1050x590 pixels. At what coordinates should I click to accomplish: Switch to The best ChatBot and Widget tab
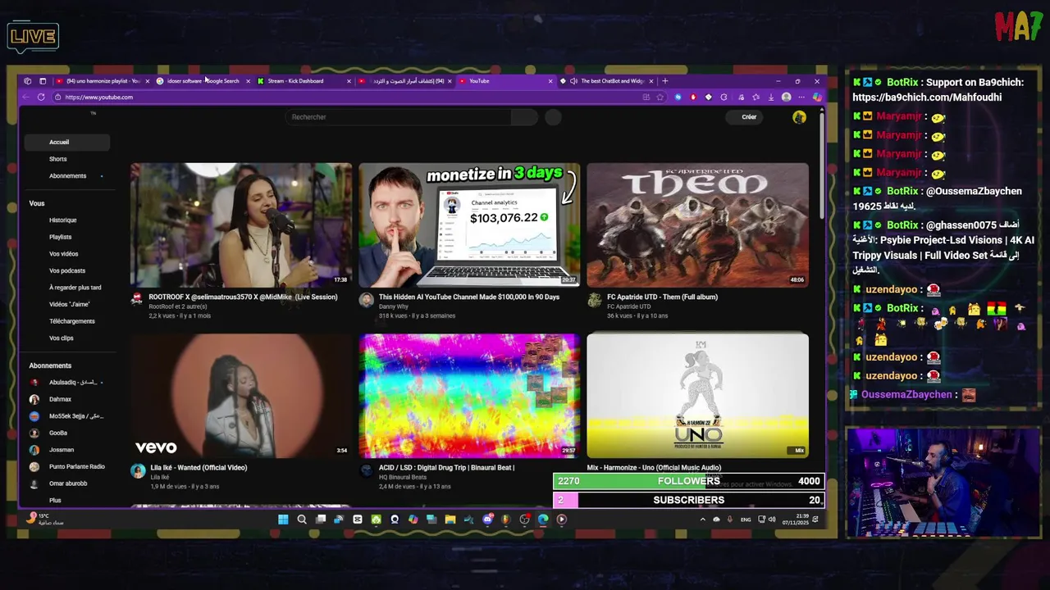[605, 81]
